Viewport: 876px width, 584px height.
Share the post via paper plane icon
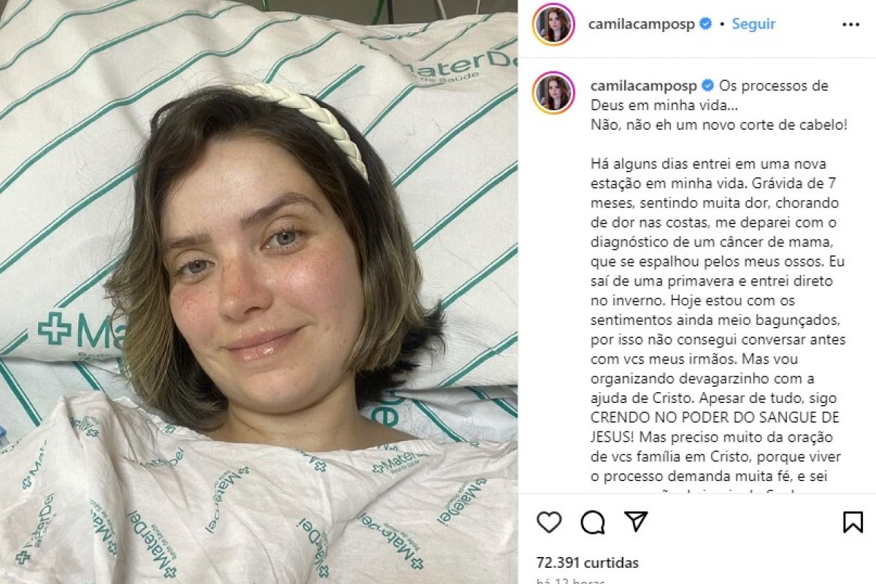[636, 521]
